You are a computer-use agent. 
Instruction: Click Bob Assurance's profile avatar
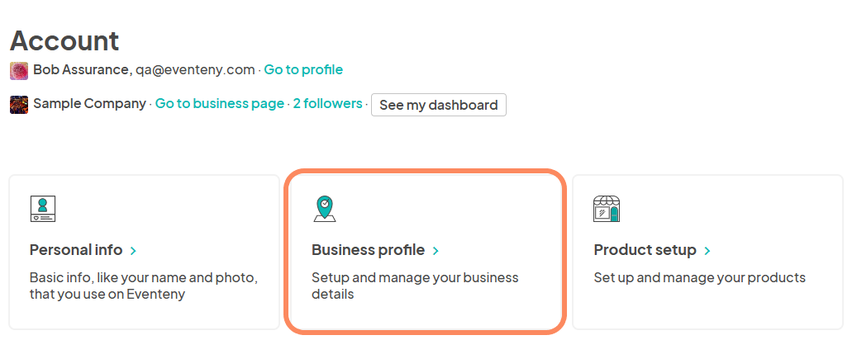click(19, 71)
